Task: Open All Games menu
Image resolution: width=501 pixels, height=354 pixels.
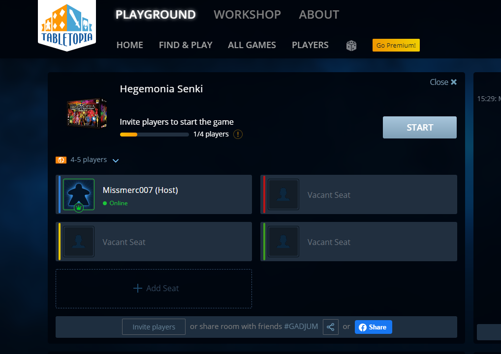Action: click(x=252, y=45)
